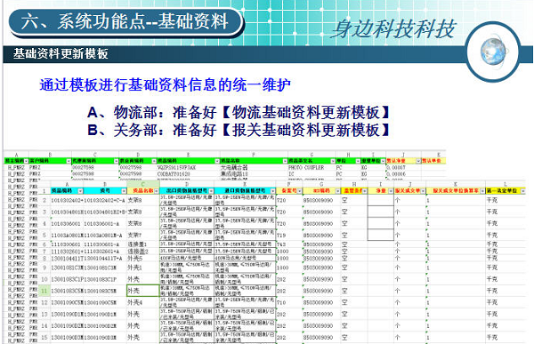Click the 身边科技科技 logo text
This screenshot has height=344, width=534.
[393, 29]
